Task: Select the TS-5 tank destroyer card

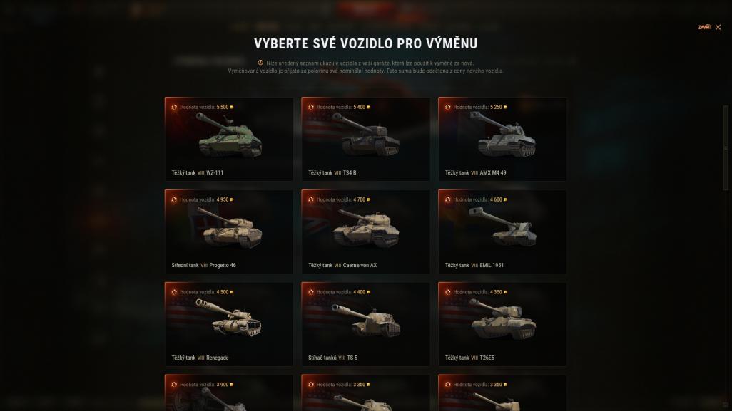Action: [365, 324]
